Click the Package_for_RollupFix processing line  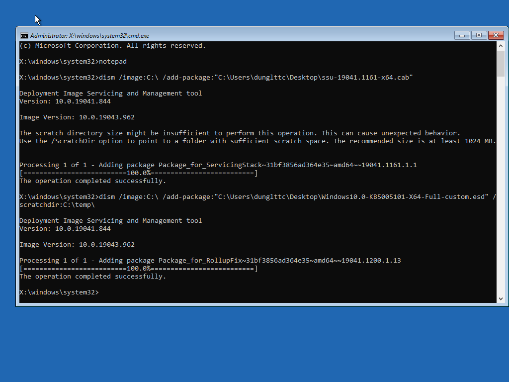(210, 261)
